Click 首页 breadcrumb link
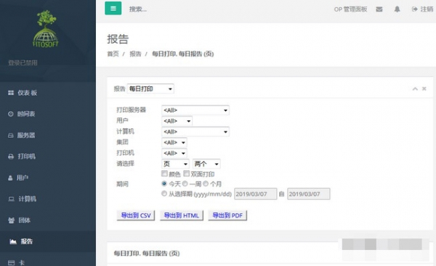Viewport: 436px width, 266px height. click(113, 54)
